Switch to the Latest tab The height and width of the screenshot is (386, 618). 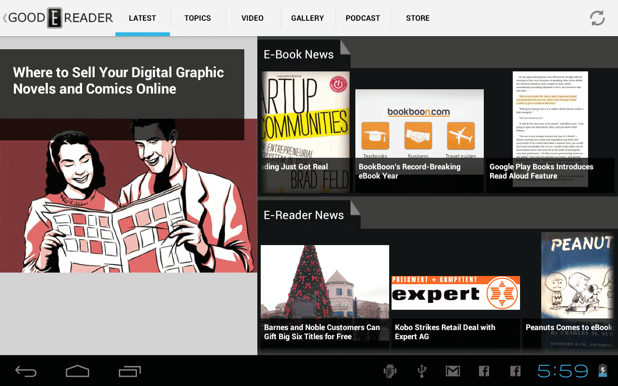click(142, 18)
